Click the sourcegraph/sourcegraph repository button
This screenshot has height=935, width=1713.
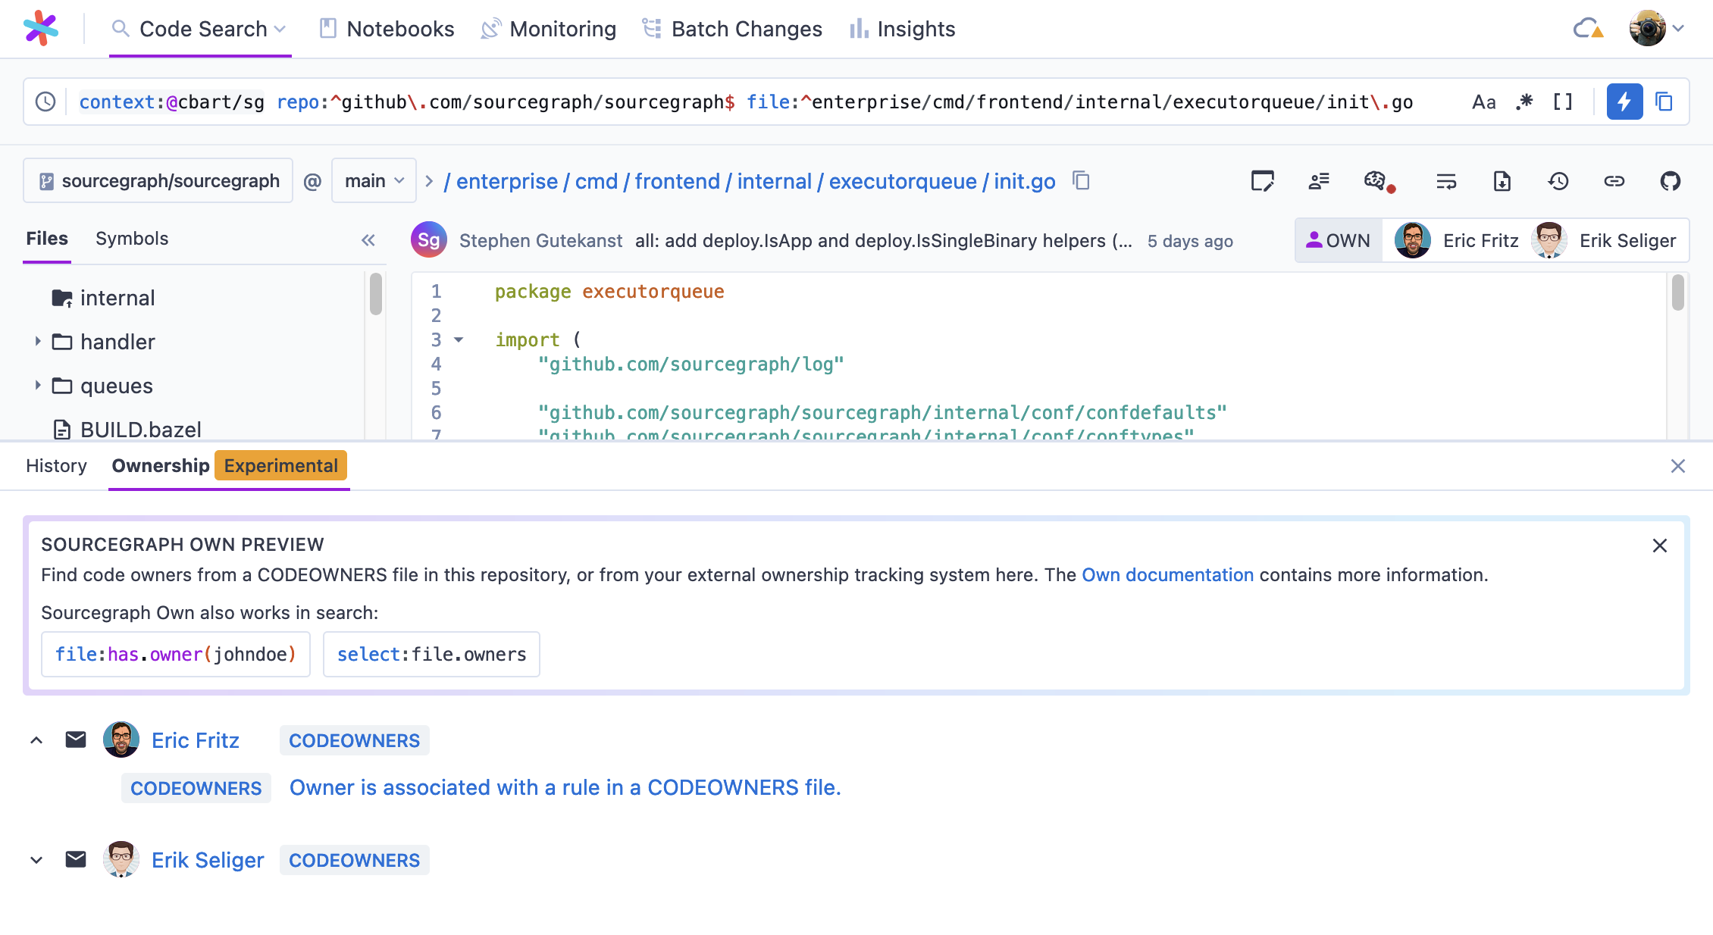click(158, 181)
